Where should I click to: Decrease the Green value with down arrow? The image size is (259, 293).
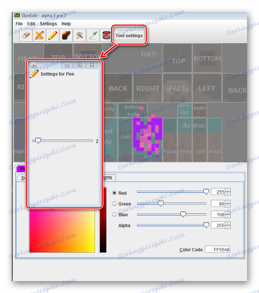pyautogui.click(x=228, y=205)
